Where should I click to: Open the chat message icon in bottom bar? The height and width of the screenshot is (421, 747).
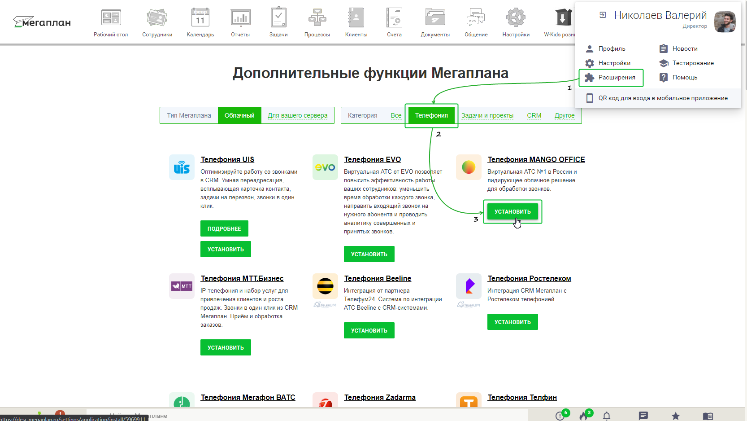coord(643,416)
